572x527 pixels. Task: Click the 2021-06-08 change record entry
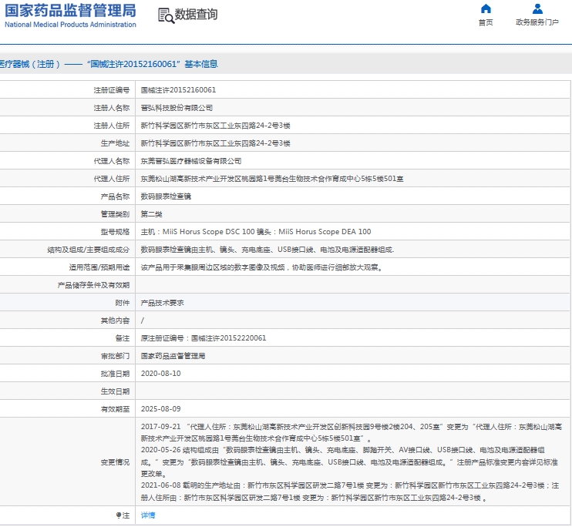tap(350, 492)
